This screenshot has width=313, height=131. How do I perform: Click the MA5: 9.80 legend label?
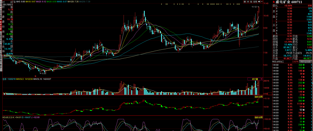coord(20,1)
